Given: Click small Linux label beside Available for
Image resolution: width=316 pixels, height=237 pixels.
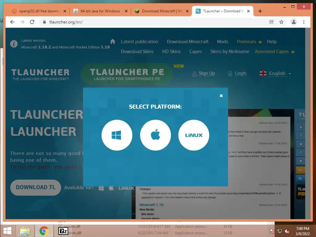Looking at the screenshot, I should pyautogui.click(x=126, y=188).
